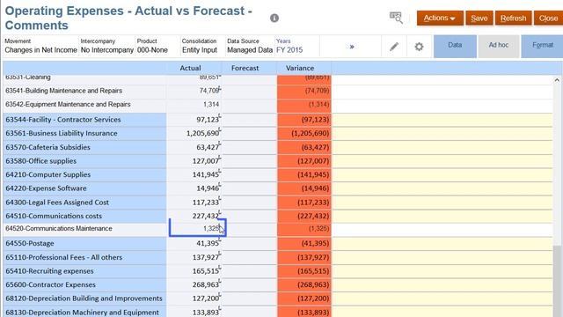Click the Close button

(x=548, y=18)
